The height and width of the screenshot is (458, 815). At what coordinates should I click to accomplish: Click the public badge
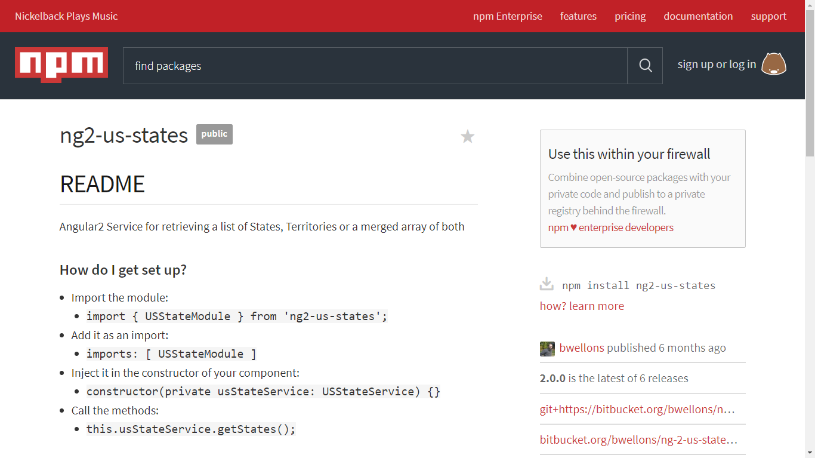214,134
